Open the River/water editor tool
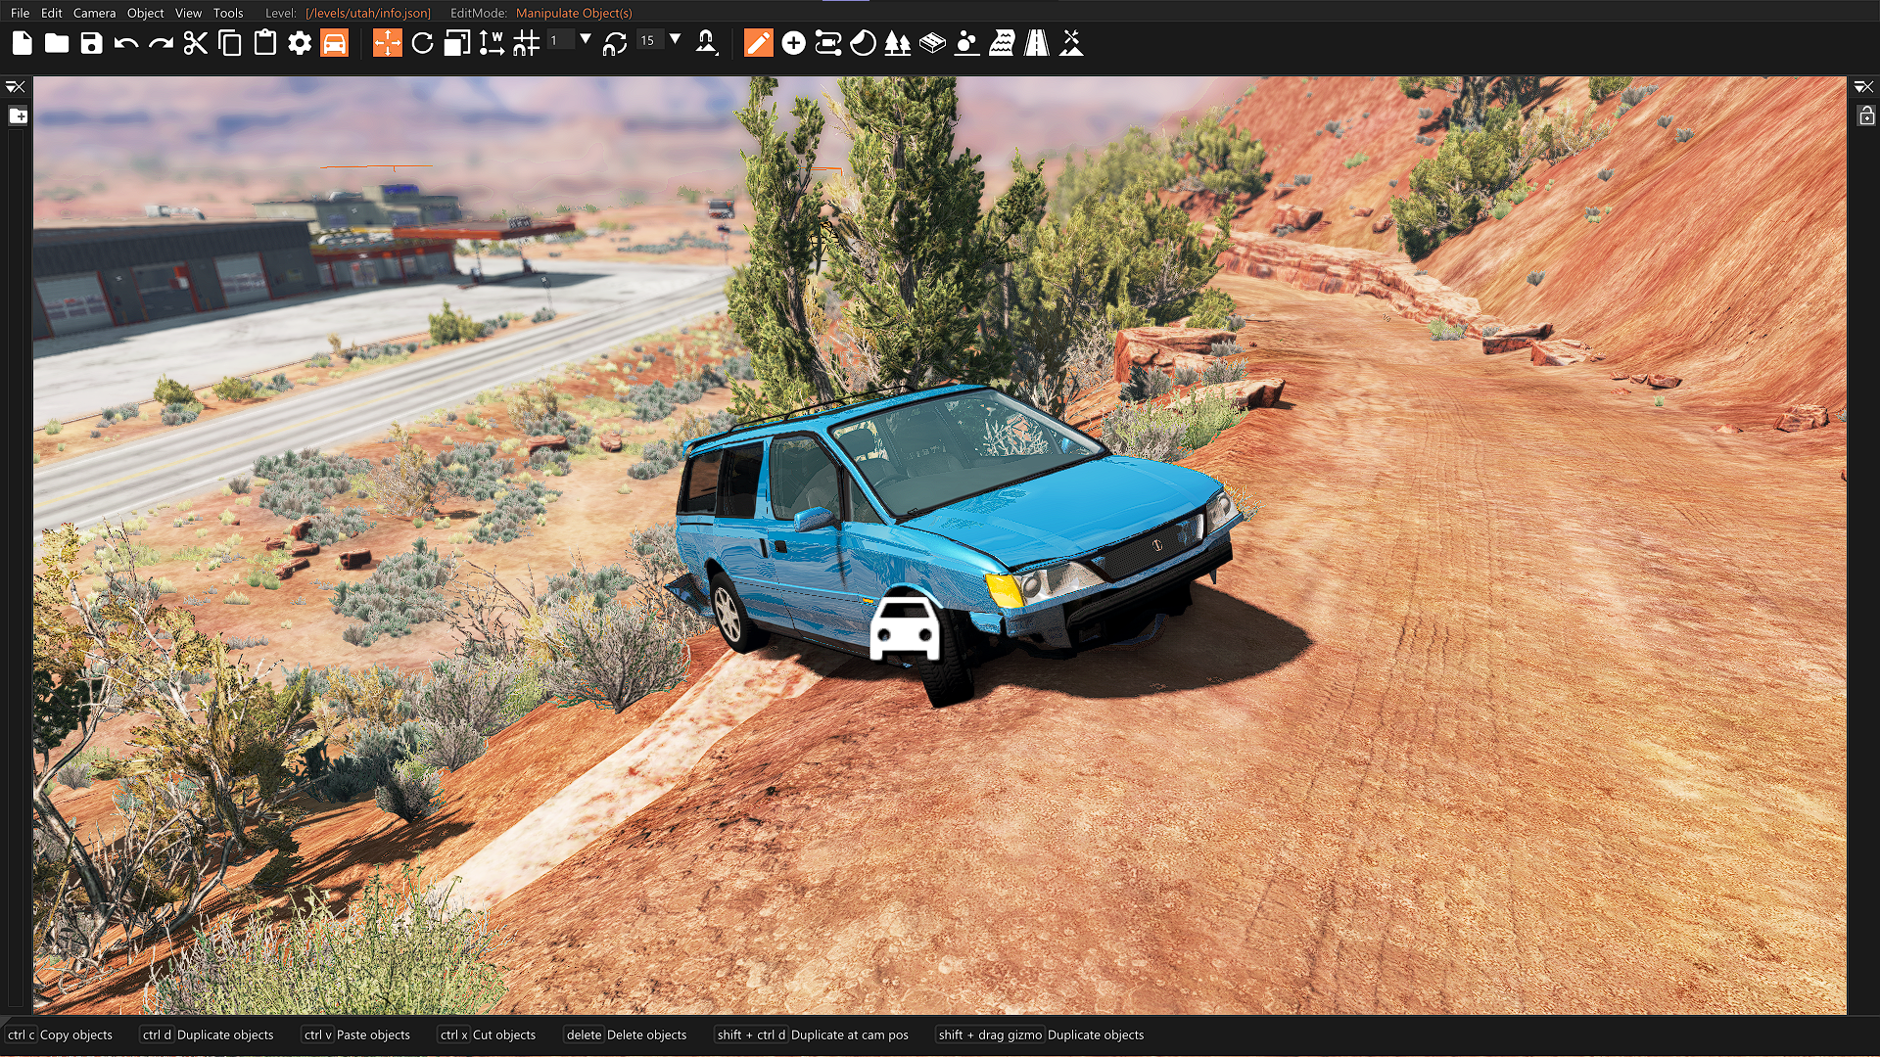1880x1057 pixels. [x=1002, y=43]
